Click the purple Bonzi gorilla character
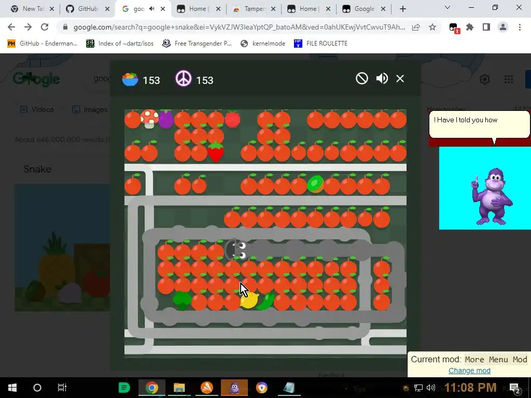 point(492,196)
